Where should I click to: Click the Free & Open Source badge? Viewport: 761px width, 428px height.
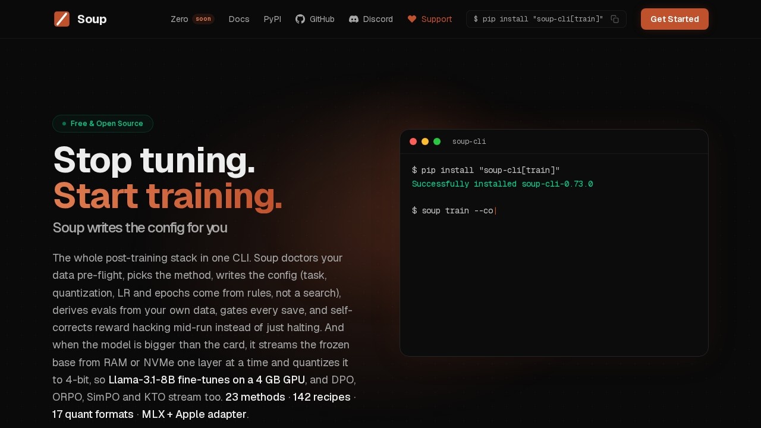pyautogui.click(x=103, y=124)
